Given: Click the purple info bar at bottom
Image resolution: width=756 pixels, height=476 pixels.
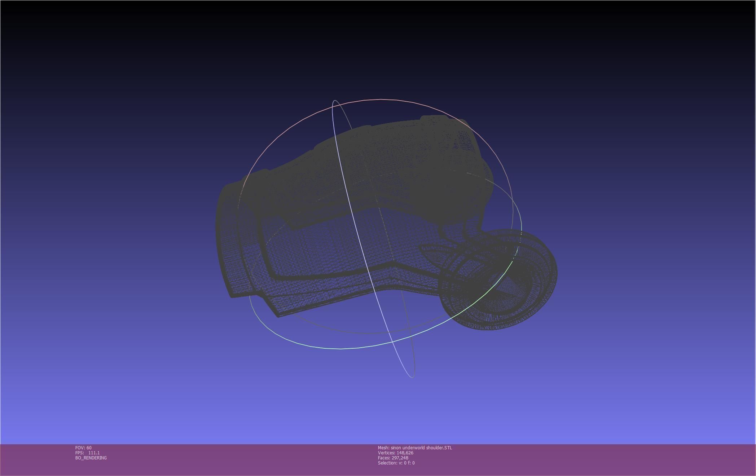Looking at the screenshot, I should tap(577, 460).
